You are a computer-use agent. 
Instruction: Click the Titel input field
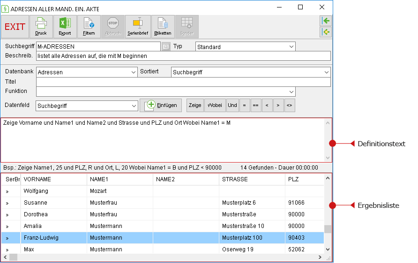183,82
